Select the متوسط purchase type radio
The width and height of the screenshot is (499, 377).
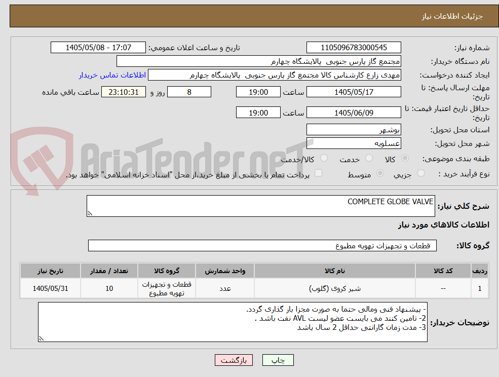380,173
